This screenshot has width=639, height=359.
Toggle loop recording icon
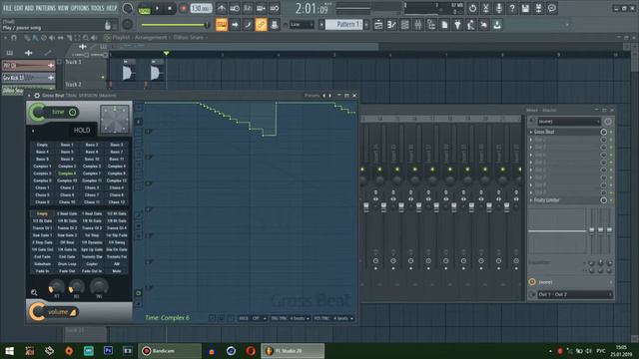pyautogui.click(x=275, y=8)
